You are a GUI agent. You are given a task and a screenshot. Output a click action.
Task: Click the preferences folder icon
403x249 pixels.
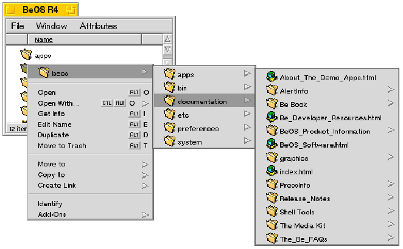pos(169,128)
